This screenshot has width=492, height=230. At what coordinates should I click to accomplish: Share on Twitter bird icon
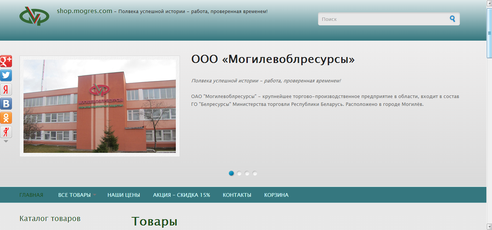pos(6,75)
